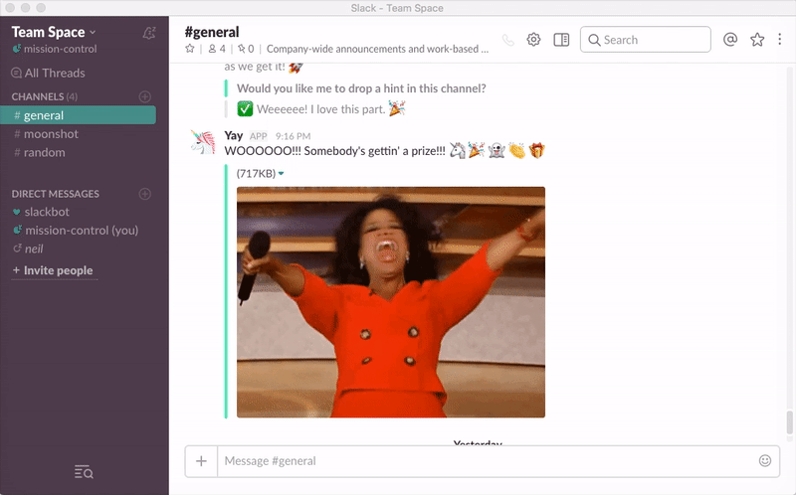This screenshot has height=495, width=796.
Task: Focus the Search field
Action: 645,39
